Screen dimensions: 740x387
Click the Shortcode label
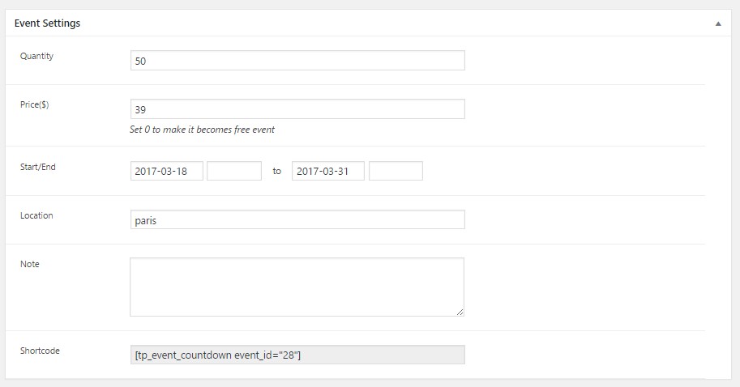click(x=40, y=351)
